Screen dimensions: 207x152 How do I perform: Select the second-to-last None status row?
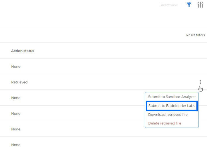(x=16, y=129)
